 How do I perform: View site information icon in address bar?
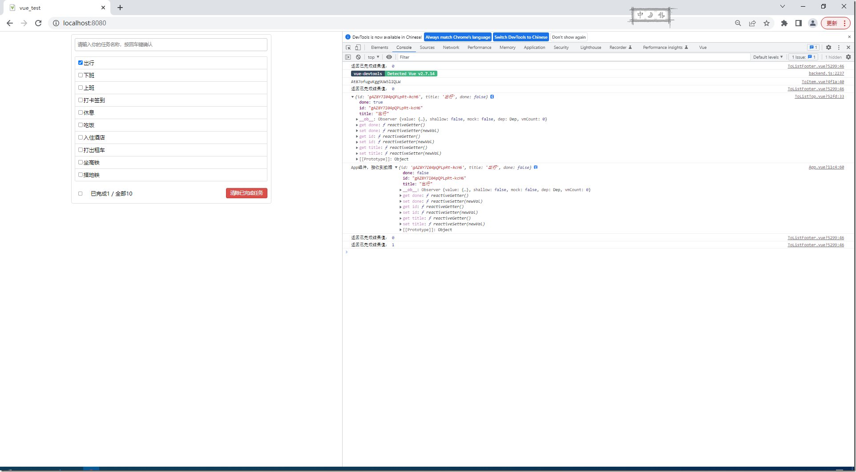click(56, 23)
